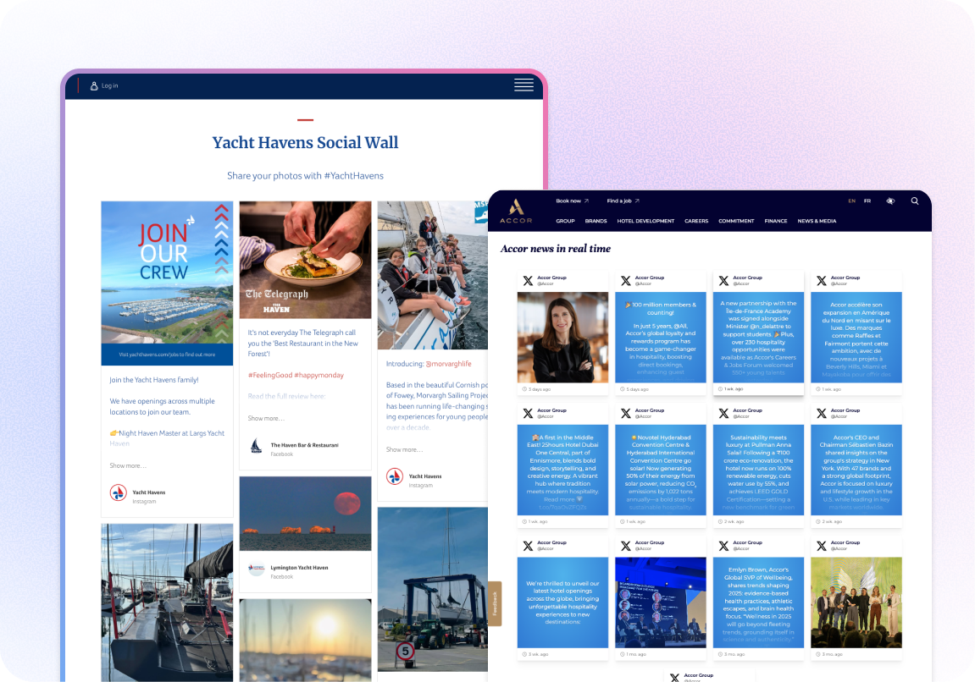Click 'Share your photos with #YachtHavens' text
This screenshot has width=975, height=682.
click(x=305, y=176)
